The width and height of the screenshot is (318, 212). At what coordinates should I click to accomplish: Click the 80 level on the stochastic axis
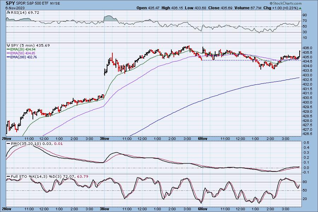click(x=305, y=182)
